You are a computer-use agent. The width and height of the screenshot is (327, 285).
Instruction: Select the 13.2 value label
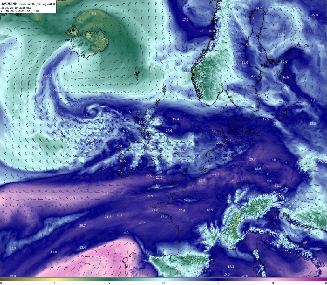[322, 183]
